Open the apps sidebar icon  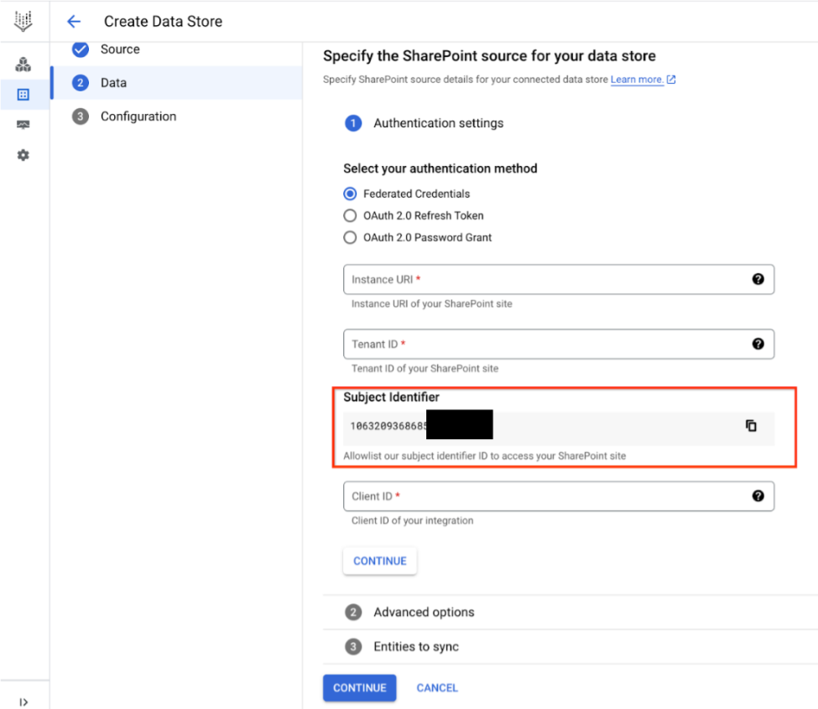23,64
